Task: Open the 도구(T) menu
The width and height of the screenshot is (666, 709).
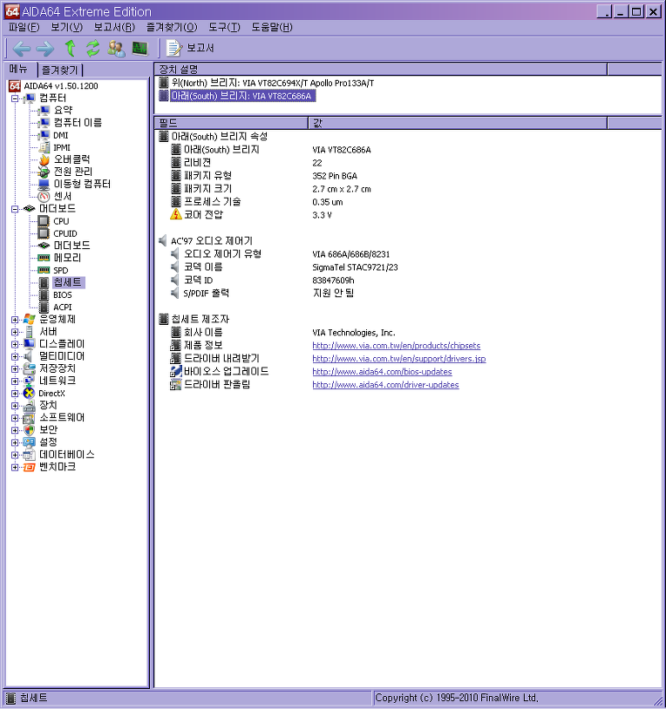Action: 224,27
